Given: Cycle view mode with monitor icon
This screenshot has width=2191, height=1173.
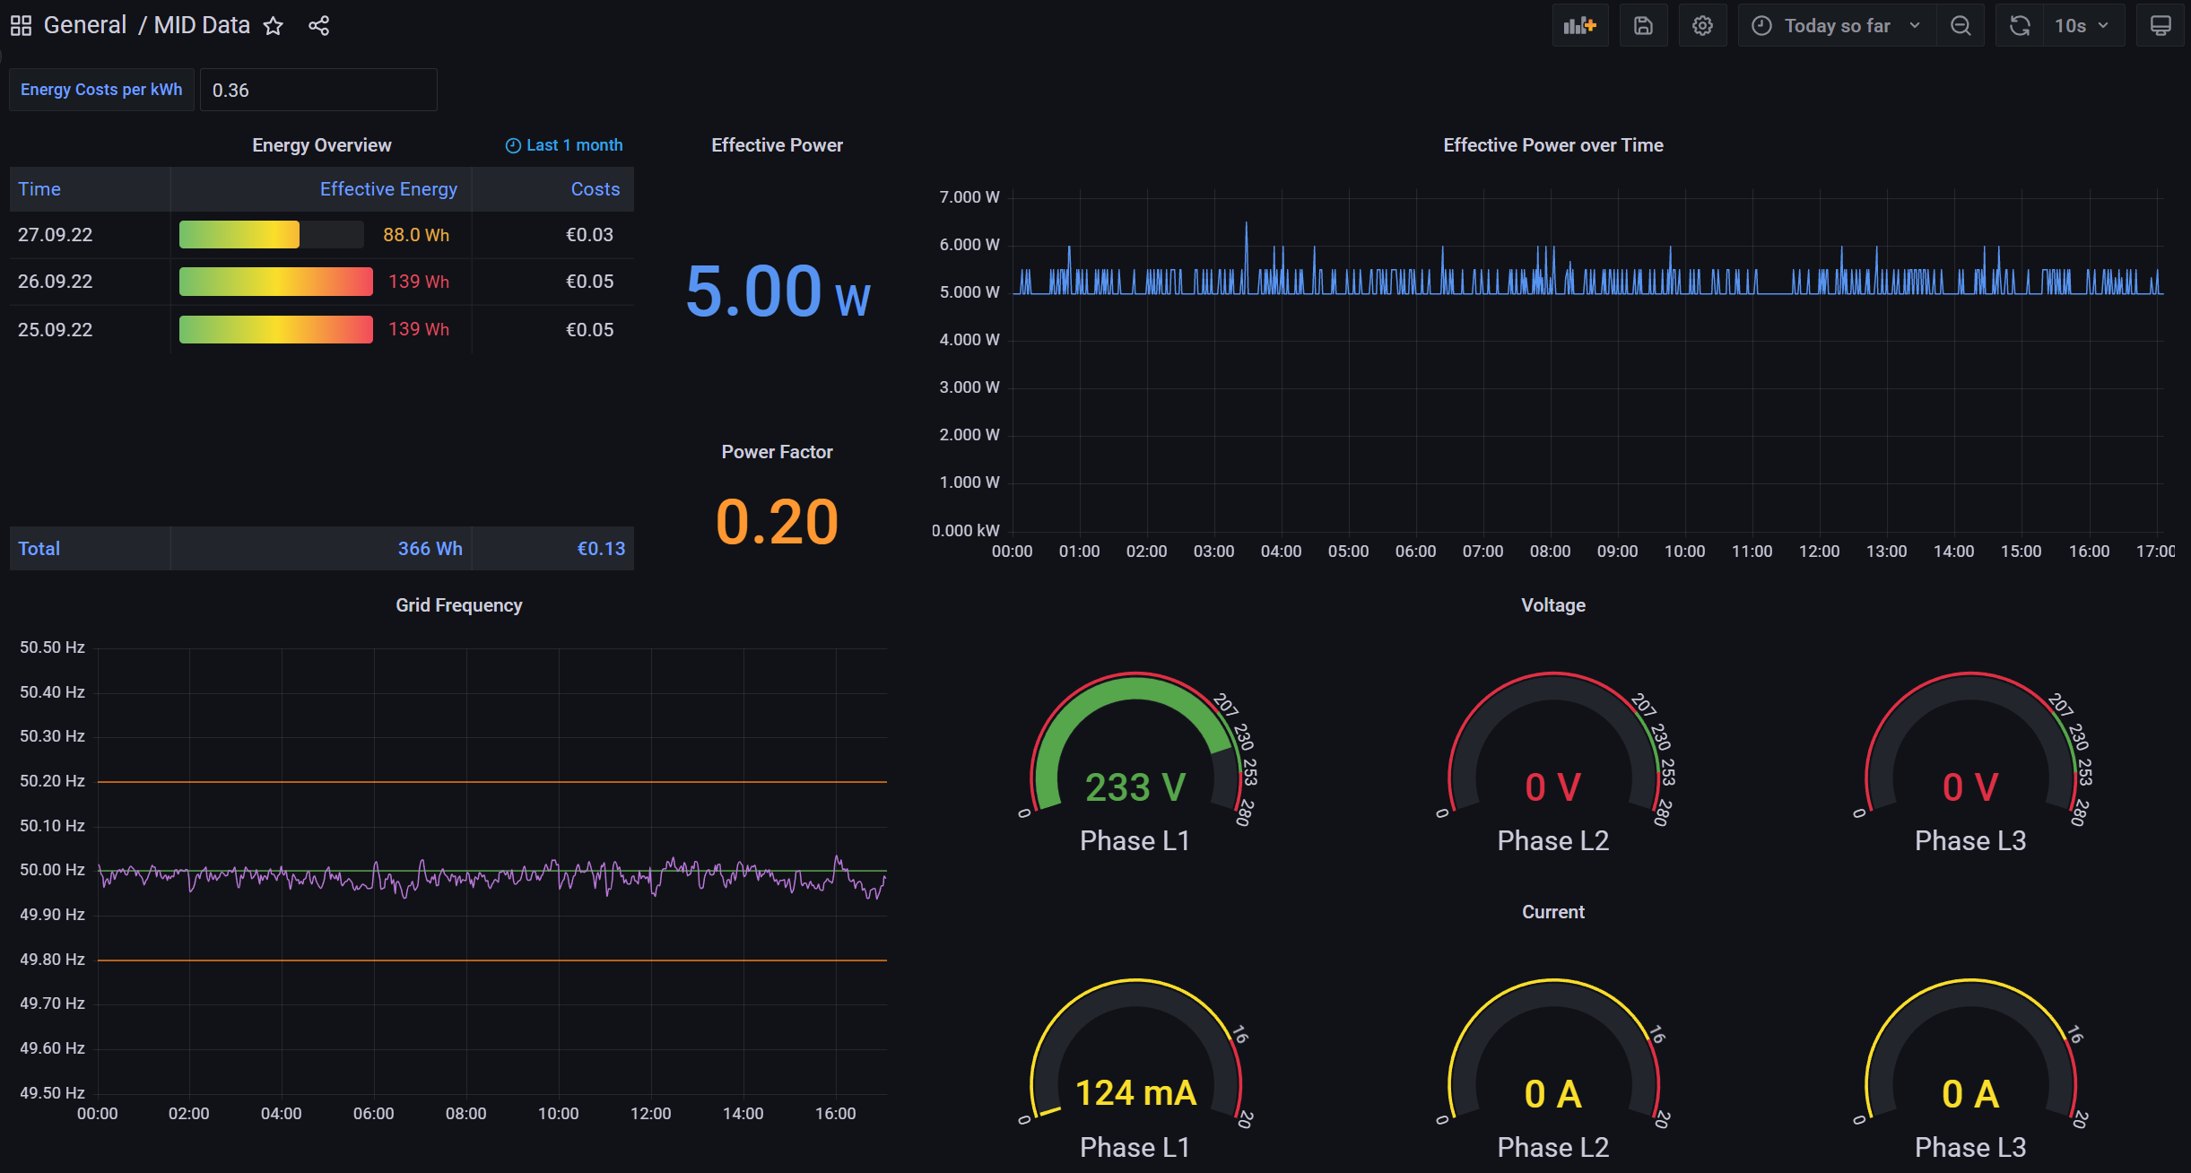Looking at the screenshot, I should (2161, 26).
